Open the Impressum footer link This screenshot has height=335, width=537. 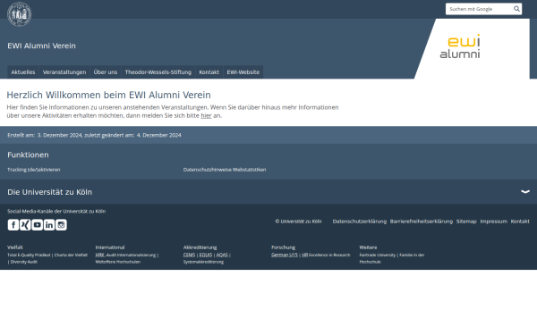493,222
